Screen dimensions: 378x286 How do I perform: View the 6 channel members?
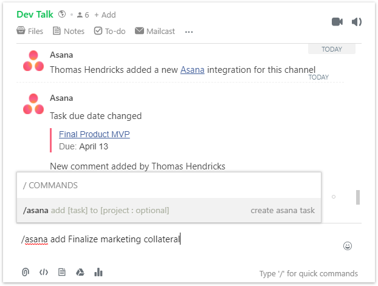[x=83, y=15]
